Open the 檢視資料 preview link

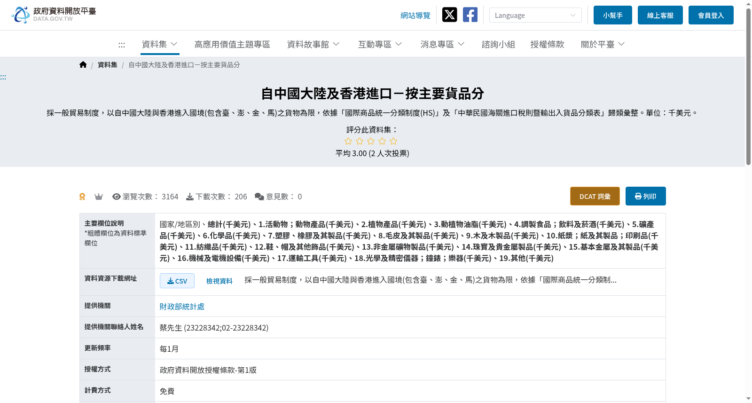pyautogui.click(x=219, y=281)
